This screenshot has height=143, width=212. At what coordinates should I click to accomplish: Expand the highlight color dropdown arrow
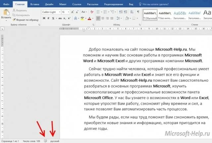[x=86, y=18]
